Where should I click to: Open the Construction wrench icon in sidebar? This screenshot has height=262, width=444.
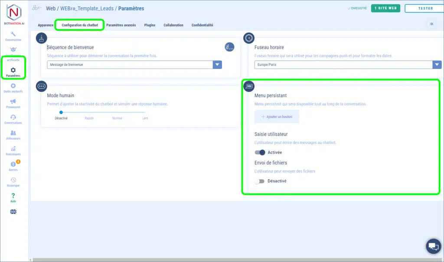[x=13, y=34]
